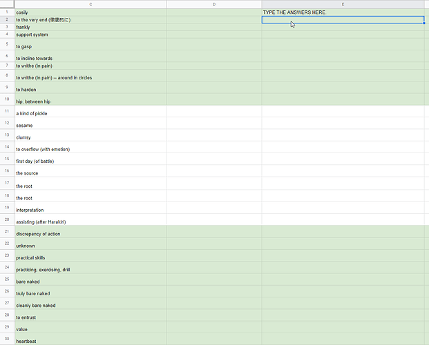Screen dimensions: 429x345
Task: Select the 'clumsy' cell
Action: 90,135
